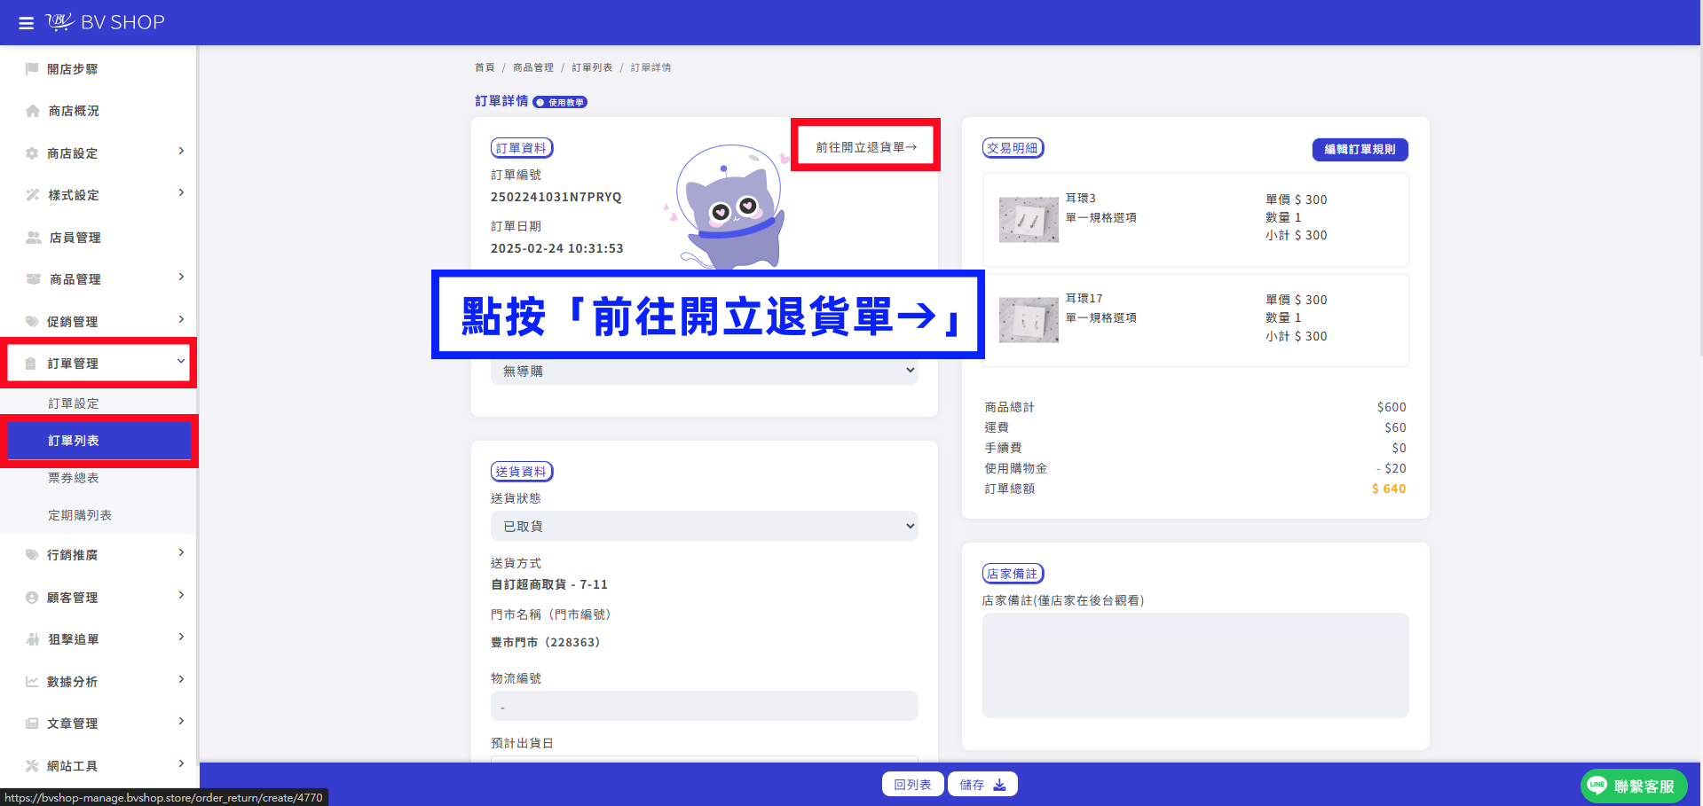Click the 物流編號 input field
This screenshot has width=1703, height=806.
coord(705,706)
